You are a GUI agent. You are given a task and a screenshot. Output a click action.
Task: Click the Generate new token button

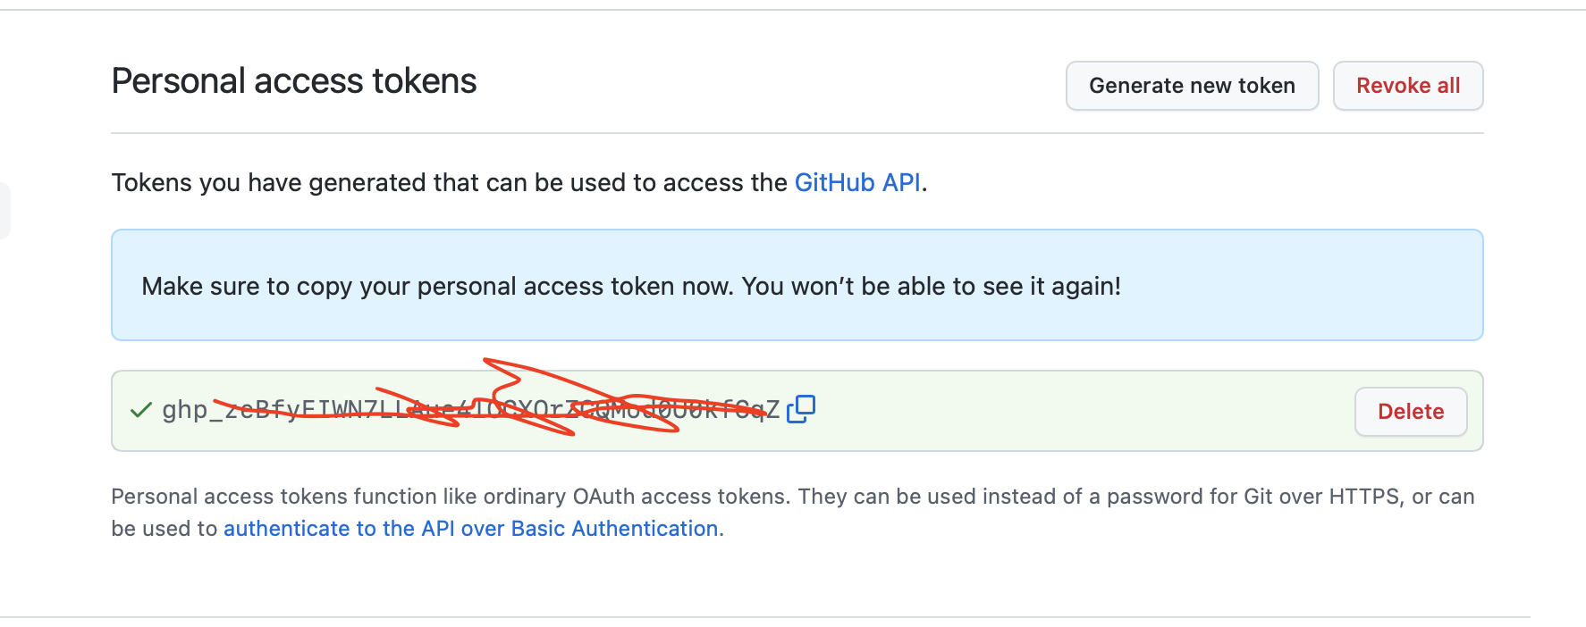click(1192, 86)
